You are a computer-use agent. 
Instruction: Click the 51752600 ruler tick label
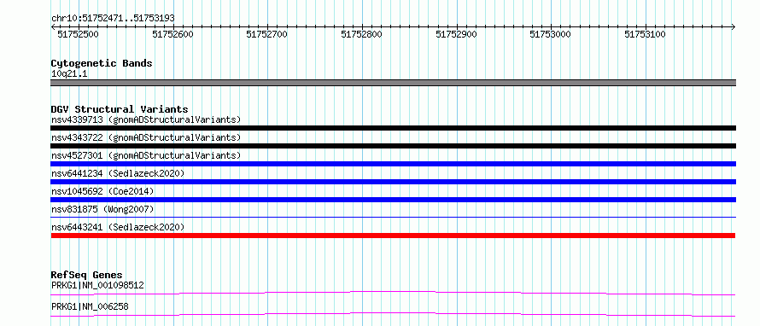point(172,34)
